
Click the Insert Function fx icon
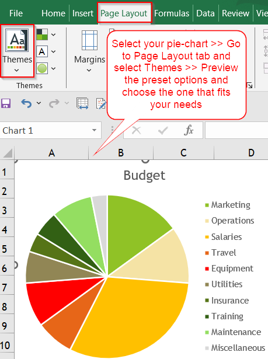click(189, 130)
